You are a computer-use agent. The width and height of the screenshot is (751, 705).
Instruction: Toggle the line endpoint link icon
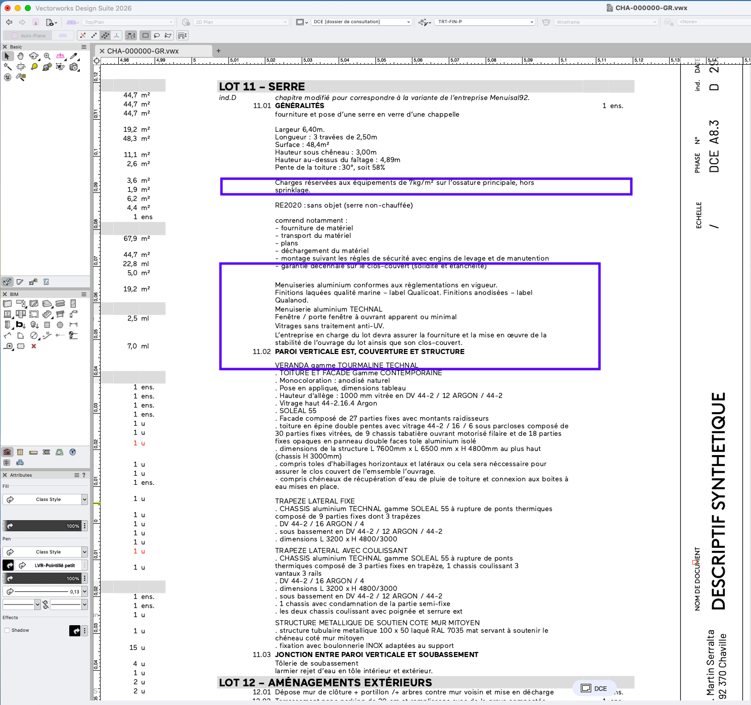pyautogui.click(x=45, y=605)
